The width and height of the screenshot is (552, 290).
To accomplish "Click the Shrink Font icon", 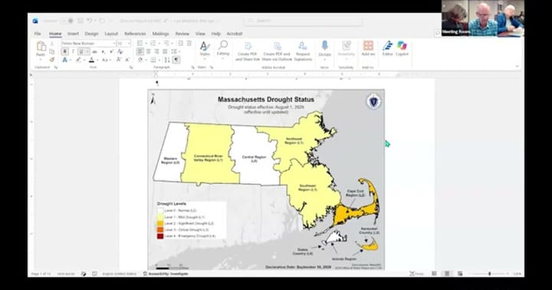I will click(x=127, y=60).
